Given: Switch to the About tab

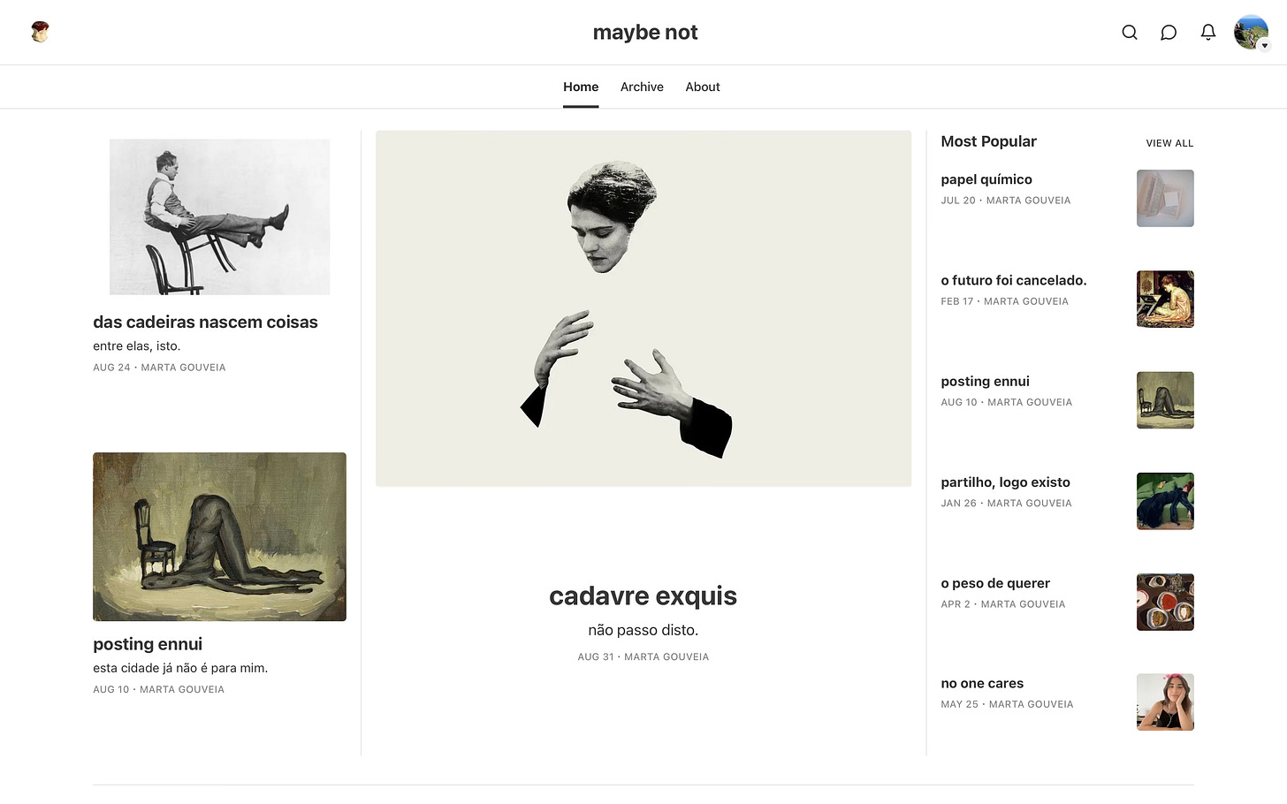Looking at the screenshot, I should click(x=703, y=87).
